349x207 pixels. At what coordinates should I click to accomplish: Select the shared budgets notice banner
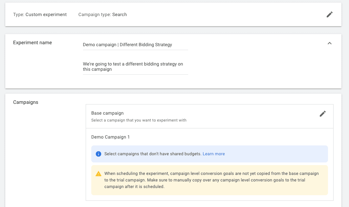209,154
